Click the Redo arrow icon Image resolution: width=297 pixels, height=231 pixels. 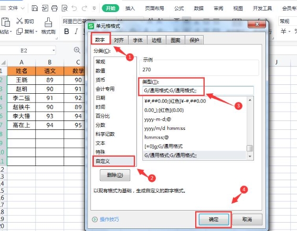pos(84,8)
